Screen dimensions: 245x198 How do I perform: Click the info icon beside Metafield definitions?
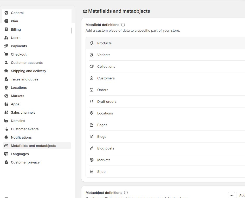click(123, 25)
